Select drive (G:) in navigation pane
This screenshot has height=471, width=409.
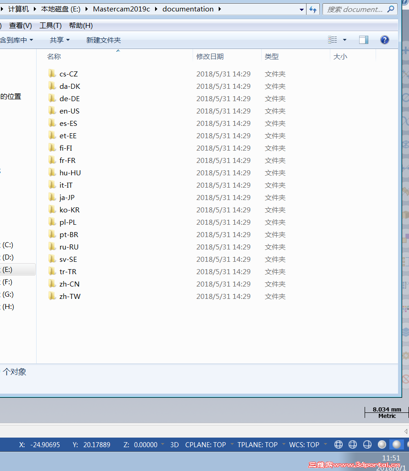(x=8, y=294)
